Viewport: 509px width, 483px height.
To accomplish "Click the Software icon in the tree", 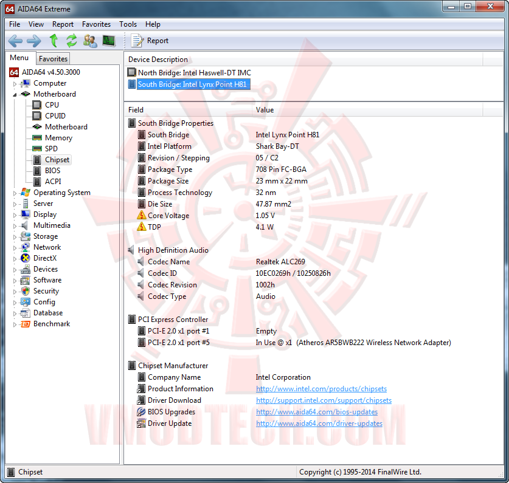I will pos(26,280).
